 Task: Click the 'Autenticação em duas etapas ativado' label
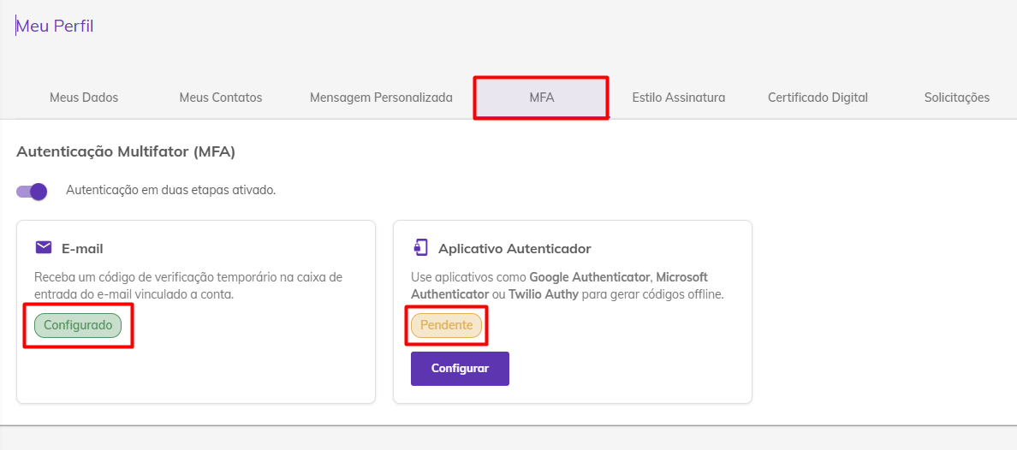(171, 191)
